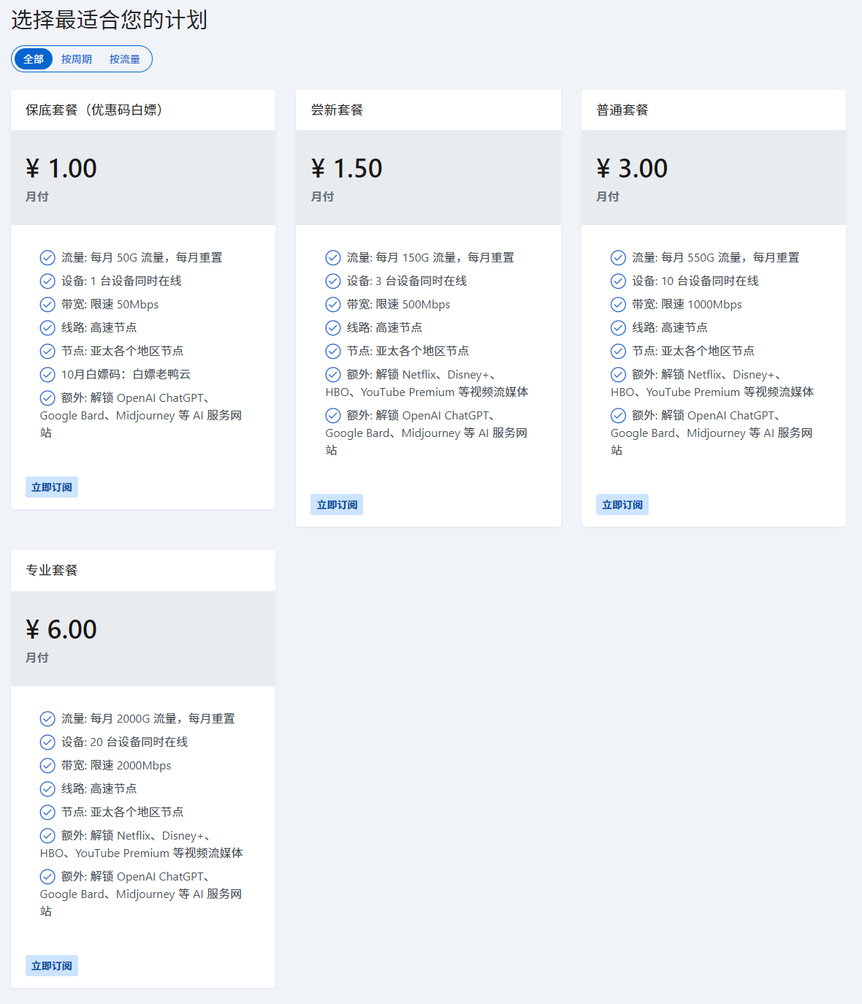Subscribe to the ¥6.00 专业套餐 plan
862x1004 pixels.
(52, 966)
